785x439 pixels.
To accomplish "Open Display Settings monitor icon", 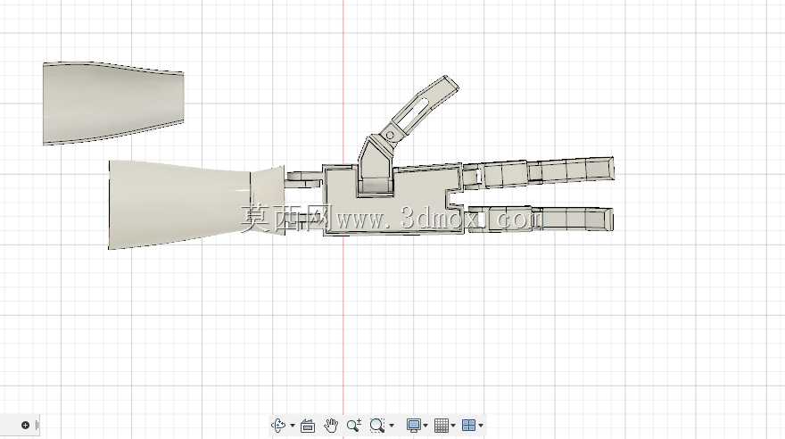I will (x=414, y=426).
